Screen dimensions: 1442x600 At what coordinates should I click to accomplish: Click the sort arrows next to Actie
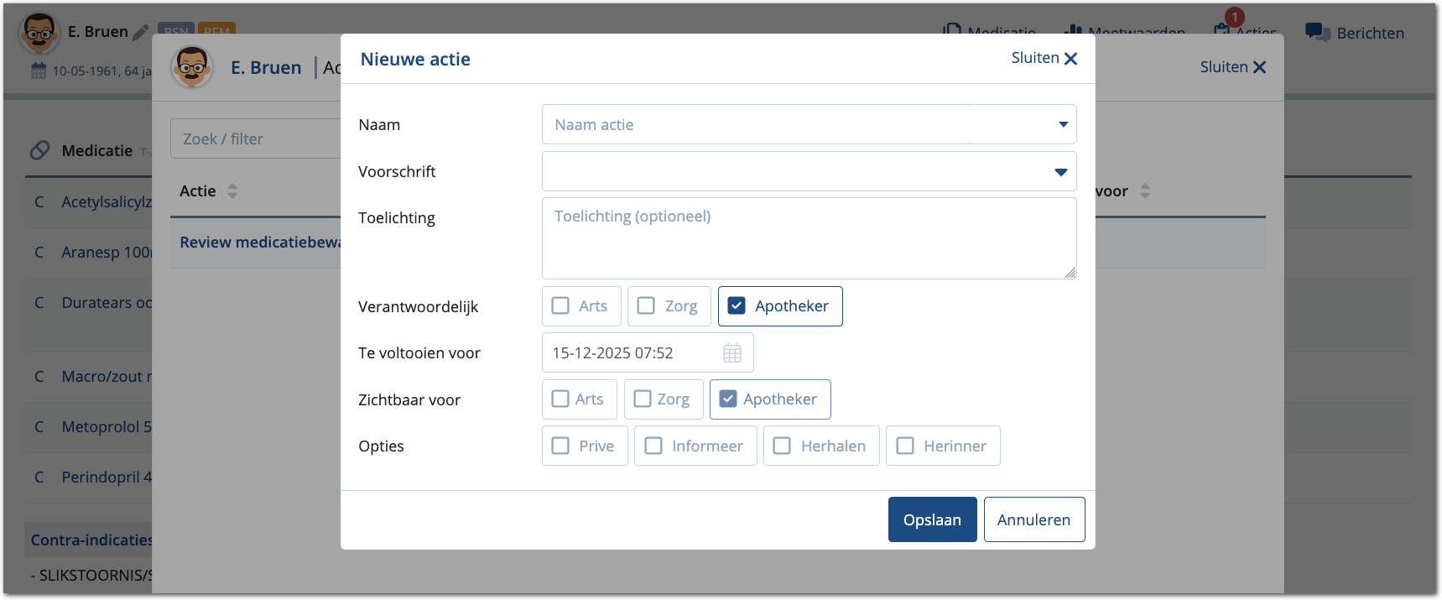coord(232,191)
